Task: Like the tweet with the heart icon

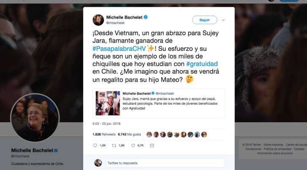Action: 133,145
